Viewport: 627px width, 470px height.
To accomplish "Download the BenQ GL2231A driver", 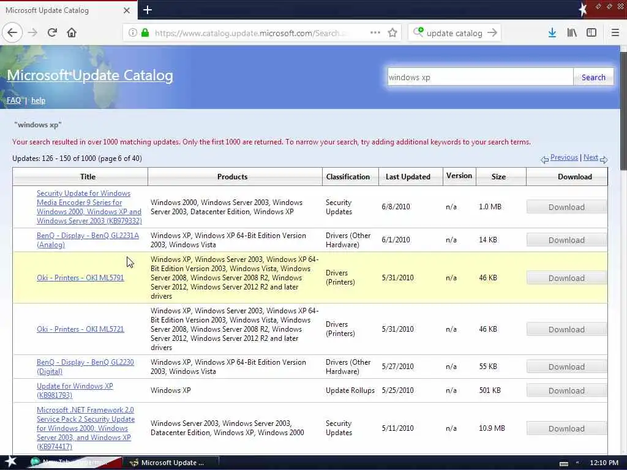I will 566,240.
